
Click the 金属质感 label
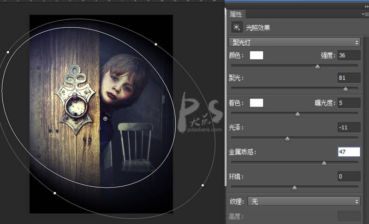point(243,152)
